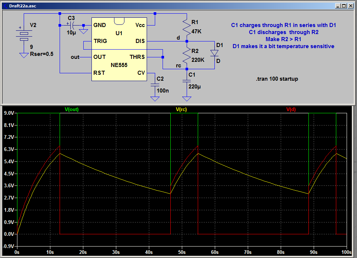This screenshot has height=258, width=357.
Task: Click the THRS pin label on U1
Action: (137, 57)
